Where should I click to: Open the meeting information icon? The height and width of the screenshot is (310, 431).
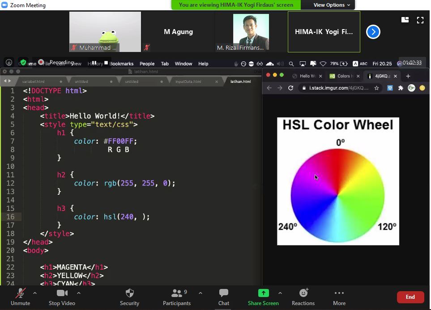click(x=9, y=63)
